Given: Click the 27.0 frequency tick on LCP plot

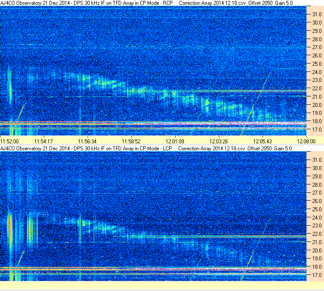Looking at the screenshot, I should (x=317, y=193).
